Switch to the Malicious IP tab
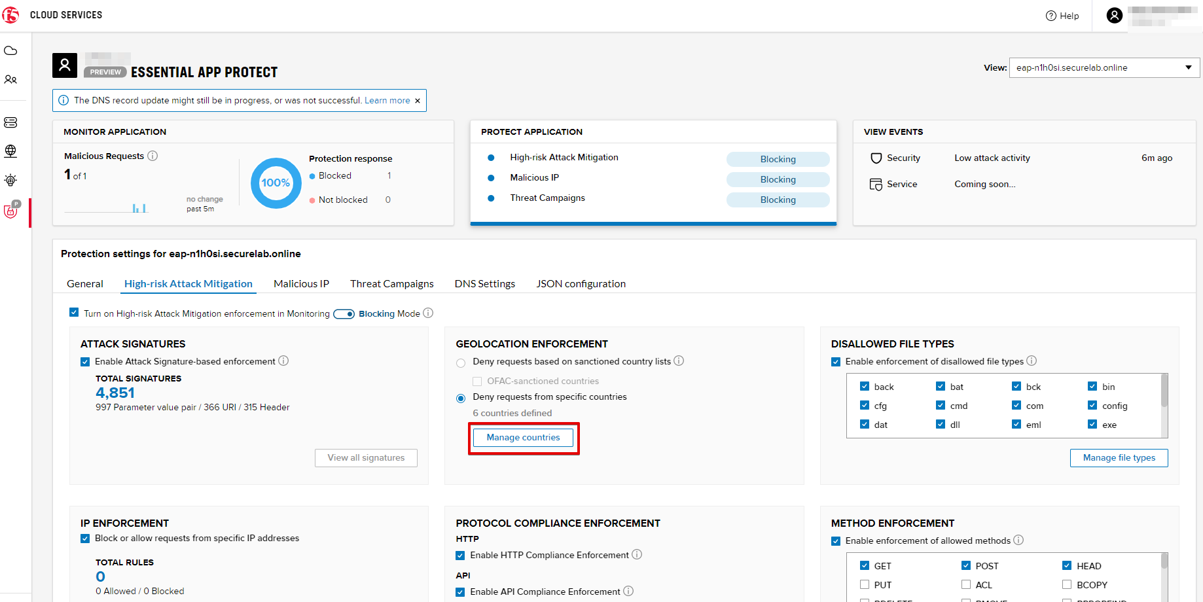The width and height of the screenshot is (1203, 602). pos(301,283)
